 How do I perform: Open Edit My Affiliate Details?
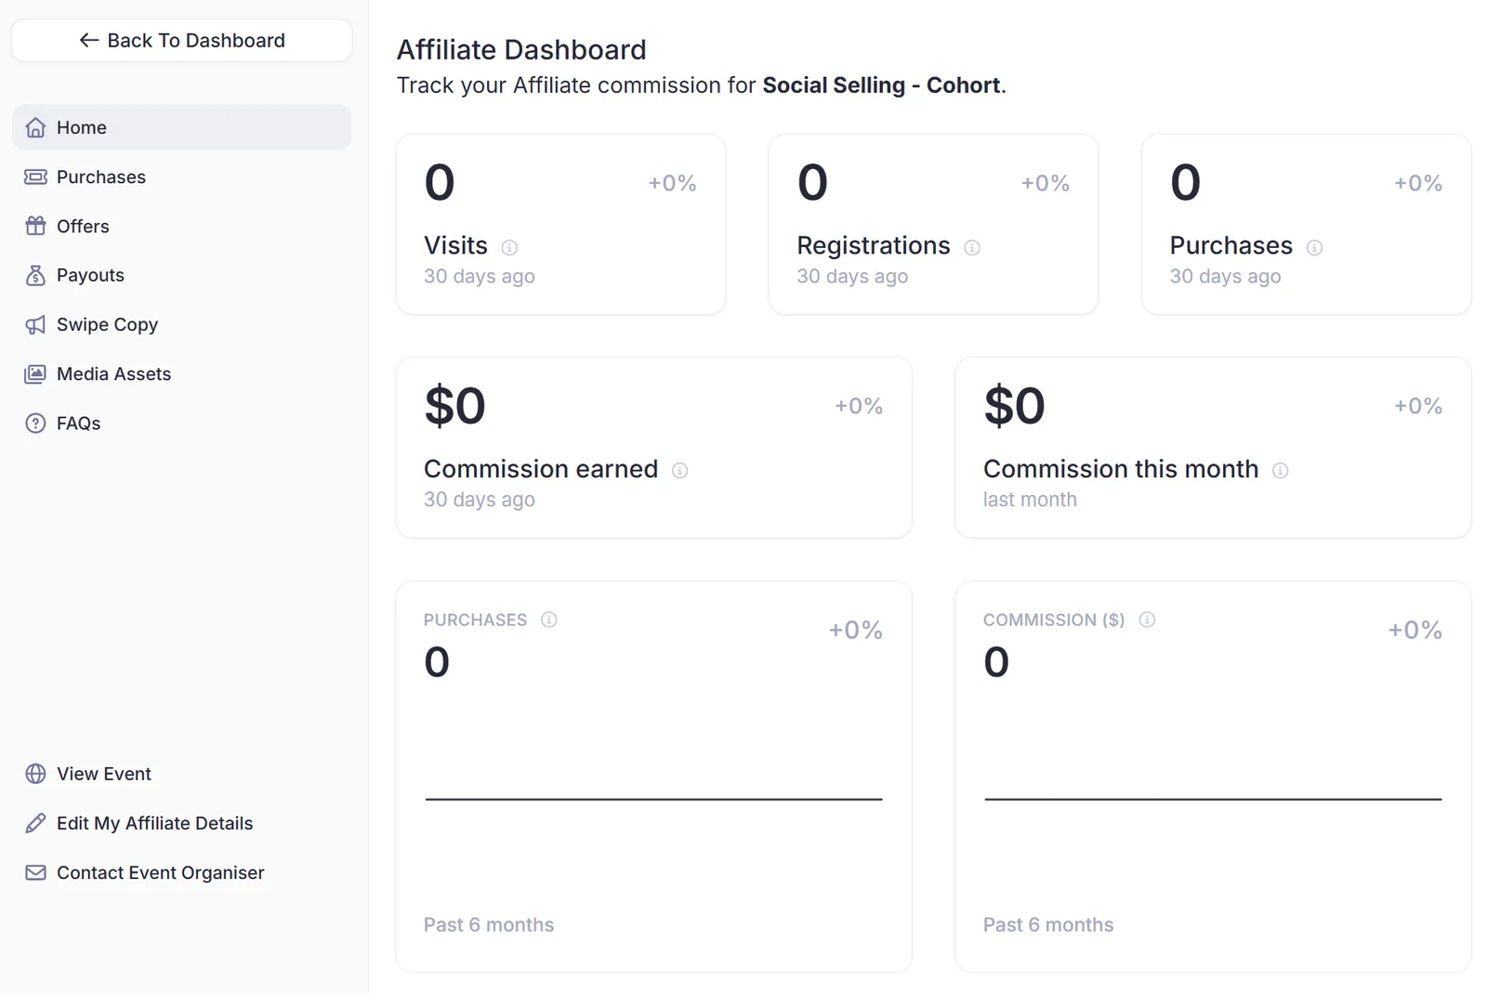click(182, 823)
